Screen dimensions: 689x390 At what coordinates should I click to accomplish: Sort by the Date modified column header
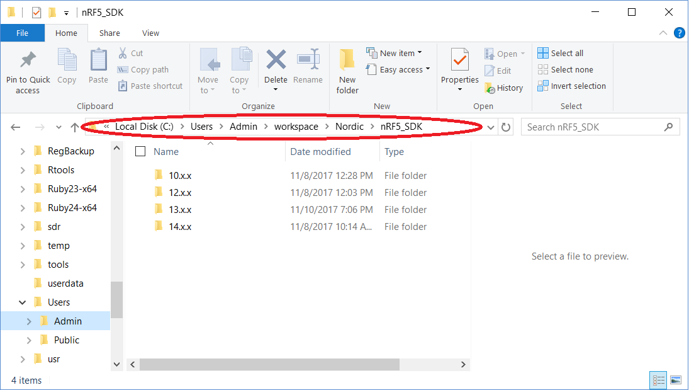pos(332,151)
